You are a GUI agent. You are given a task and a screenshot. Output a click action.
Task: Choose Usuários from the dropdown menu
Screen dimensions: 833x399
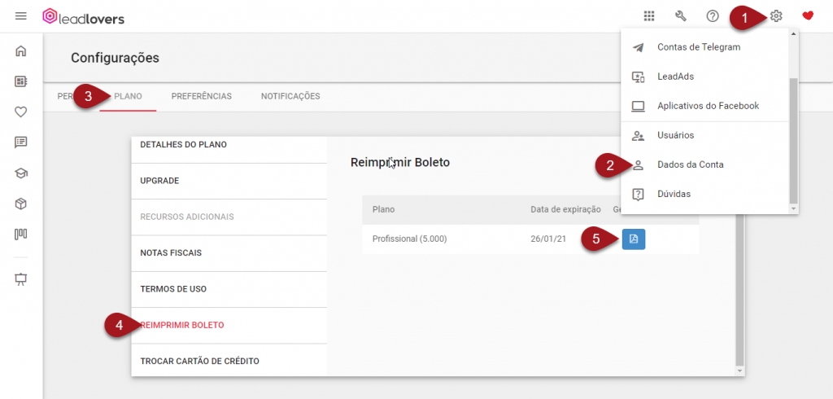[x=675, y=135]
